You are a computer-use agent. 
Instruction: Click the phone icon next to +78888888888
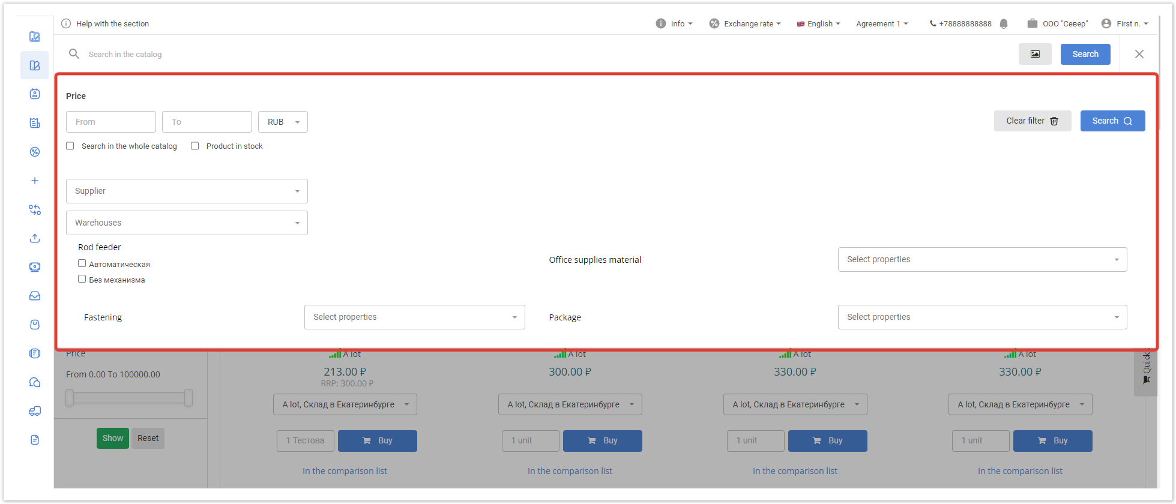point(933,24)
